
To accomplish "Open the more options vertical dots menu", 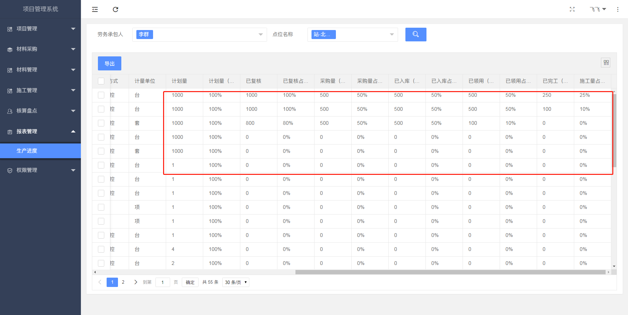I will tap(618, 9).
